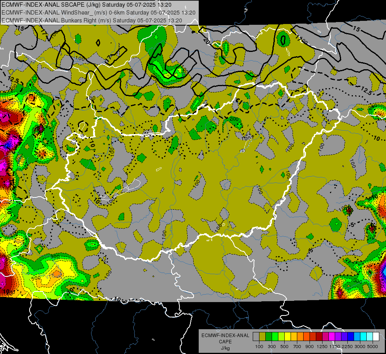Click the 1250 value on legend scale
The height and width of the screenshot is (354, 386).
322,347
